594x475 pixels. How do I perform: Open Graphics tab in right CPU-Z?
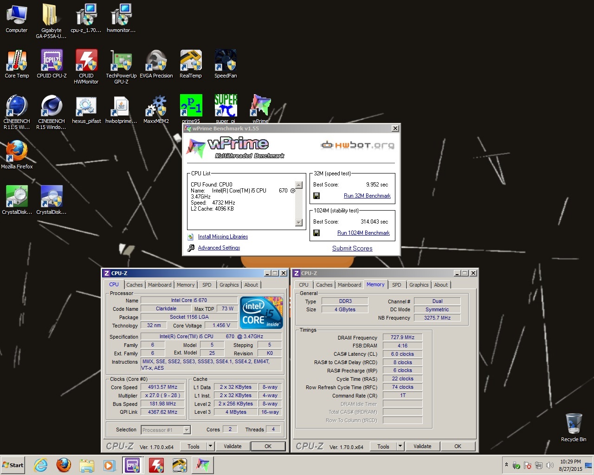(x=419, y=285)
